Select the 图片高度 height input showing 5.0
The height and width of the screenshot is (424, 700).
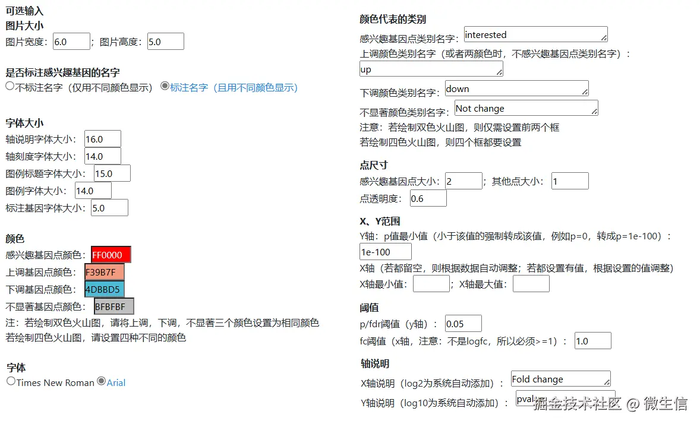pos(165,41)
